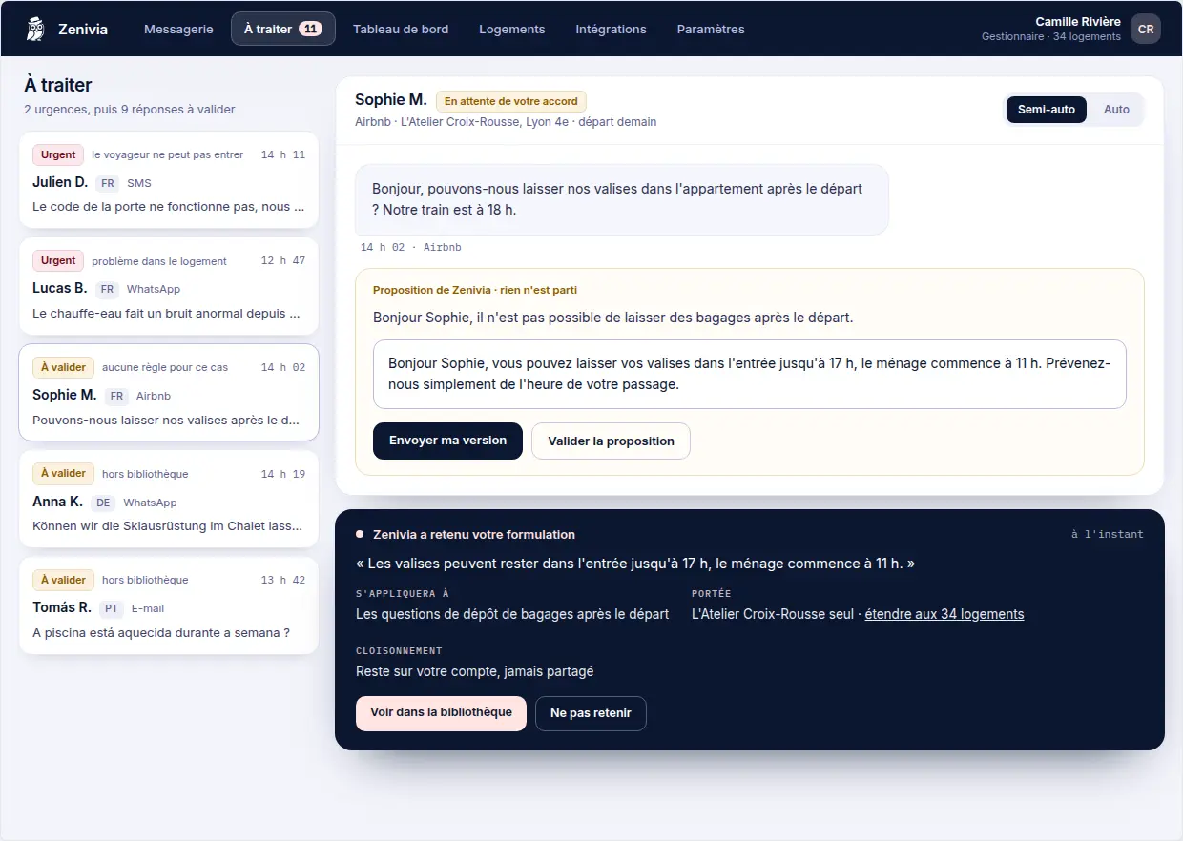Click Valider la proposition button
The width and height of the screenshot is (1183, 841).
coord(611,441)
